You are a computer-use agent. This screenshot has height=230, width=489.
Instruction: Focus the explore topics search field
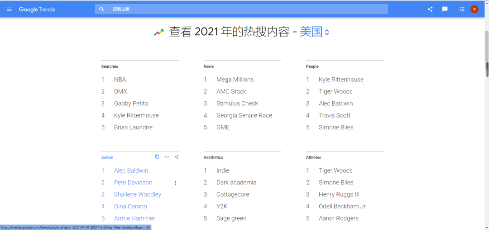244,9
